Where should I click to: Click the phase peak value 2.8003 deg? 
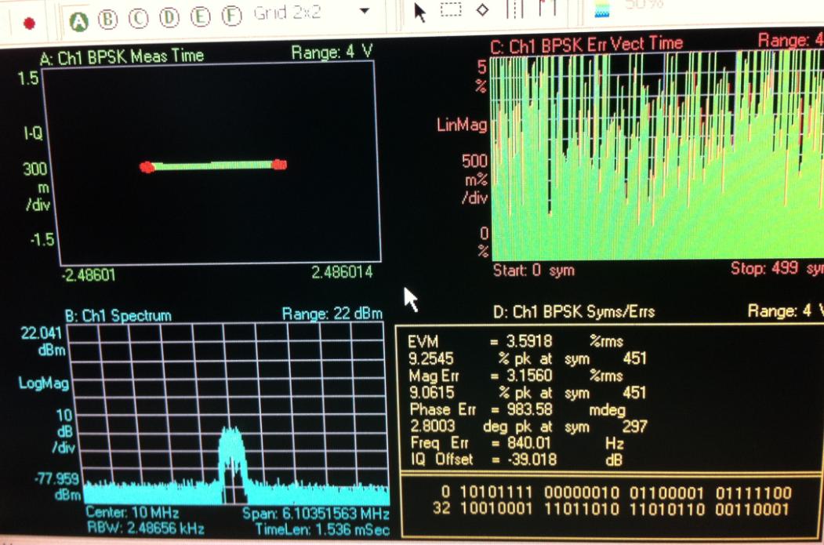click(433, 426)
